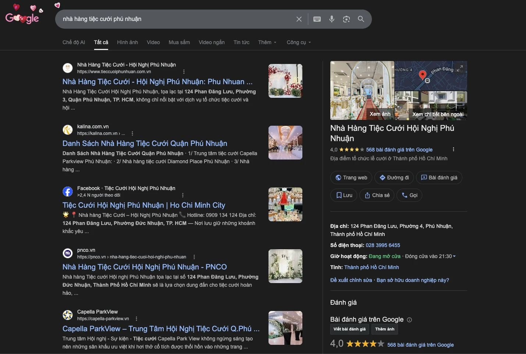Screen dimensions: 526x354
Task: Open the three-dot options in the business panel
Action: pos(453,149)
